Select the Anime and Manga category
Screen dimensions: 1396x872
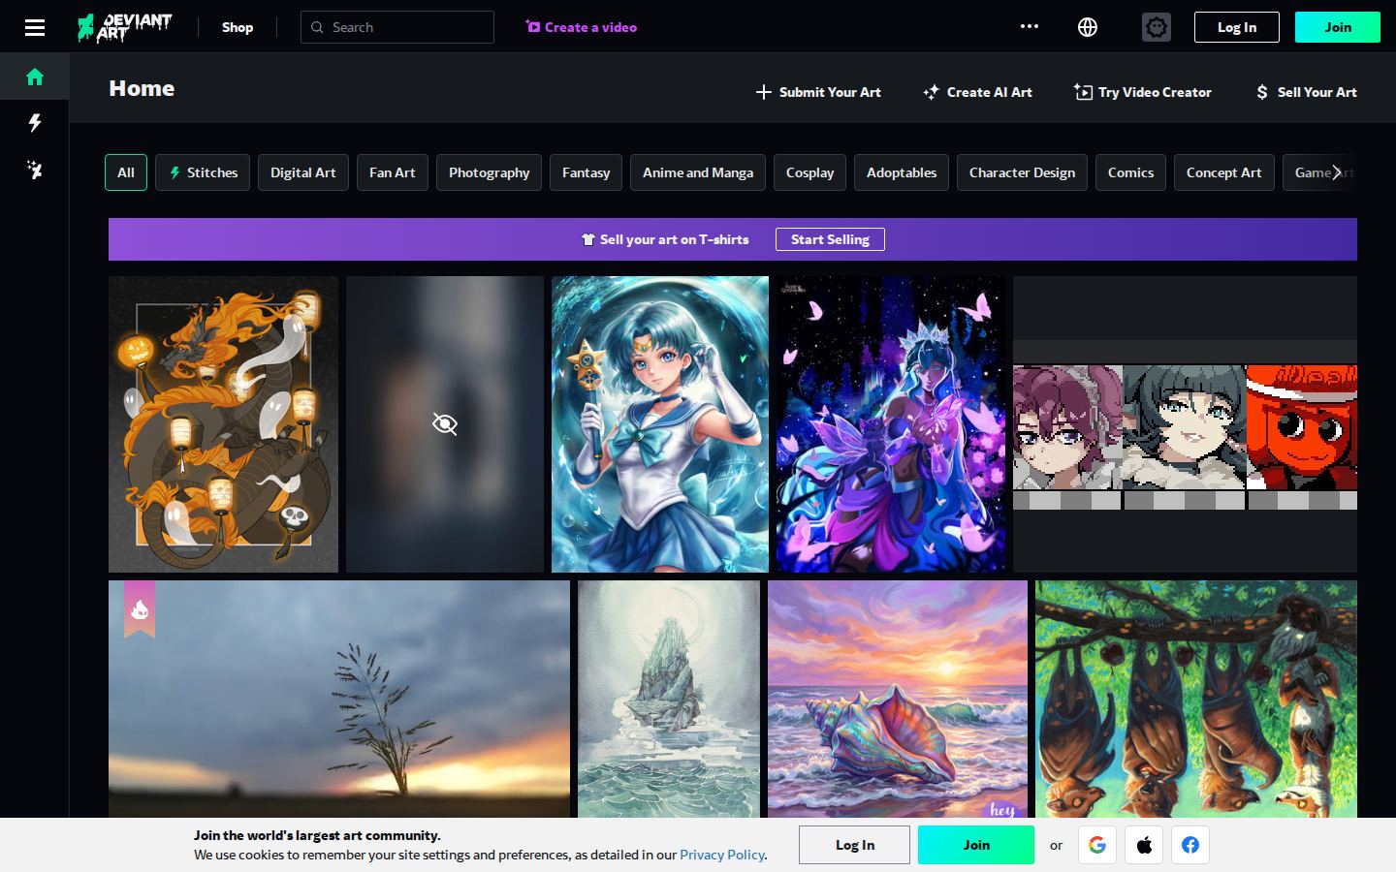click(698, 172)
